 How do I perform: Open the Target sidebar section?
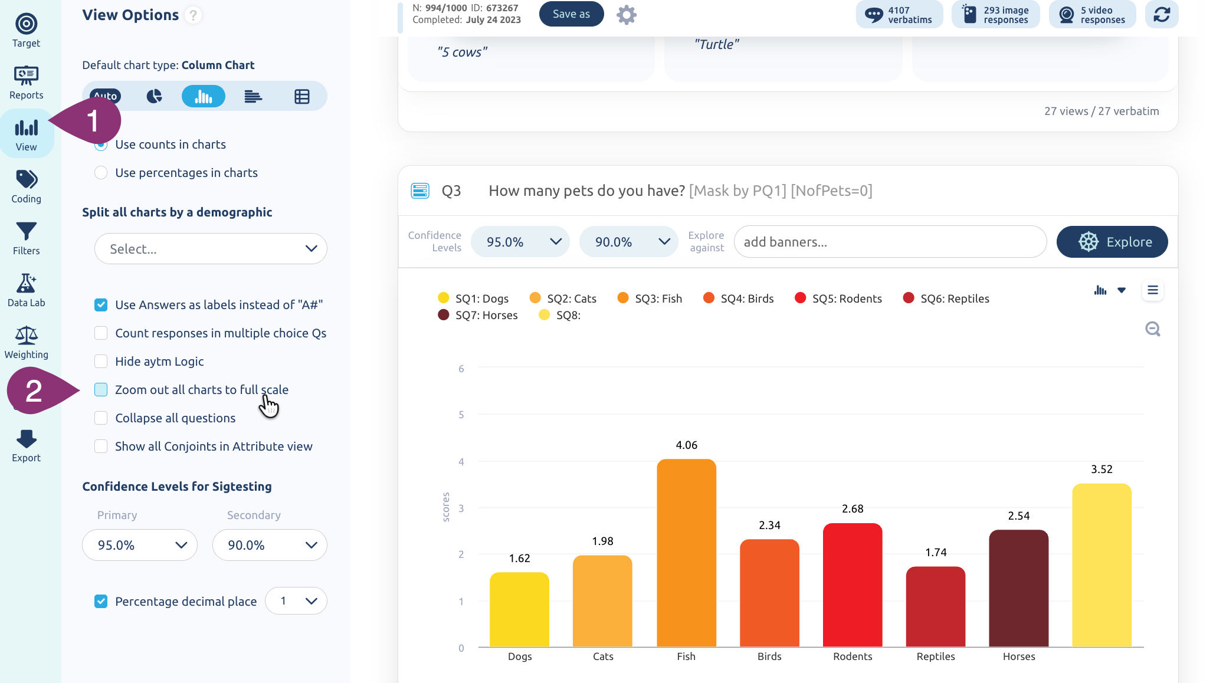[x=26, y=31]
